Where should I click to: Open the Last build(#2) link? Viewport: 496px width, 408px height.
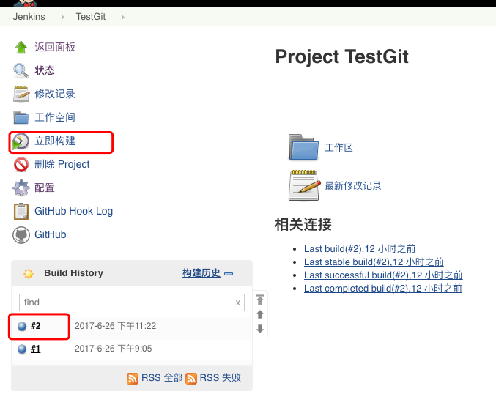tap(360, 249)
